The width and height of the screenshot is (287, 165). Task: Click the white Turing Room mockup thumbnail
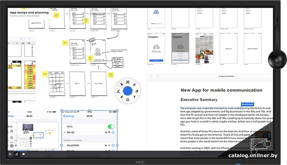click(156, 48)
